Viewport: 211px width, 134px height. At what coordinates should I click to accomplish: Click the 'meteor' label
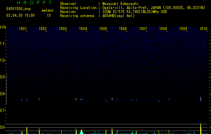(48, 10)
